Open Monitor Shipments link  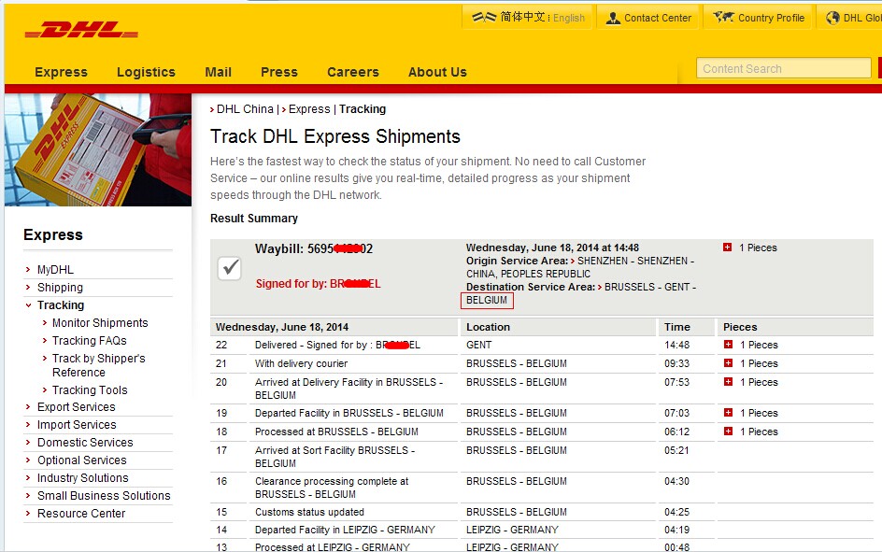pyautogui.click(x=100, y=322)
